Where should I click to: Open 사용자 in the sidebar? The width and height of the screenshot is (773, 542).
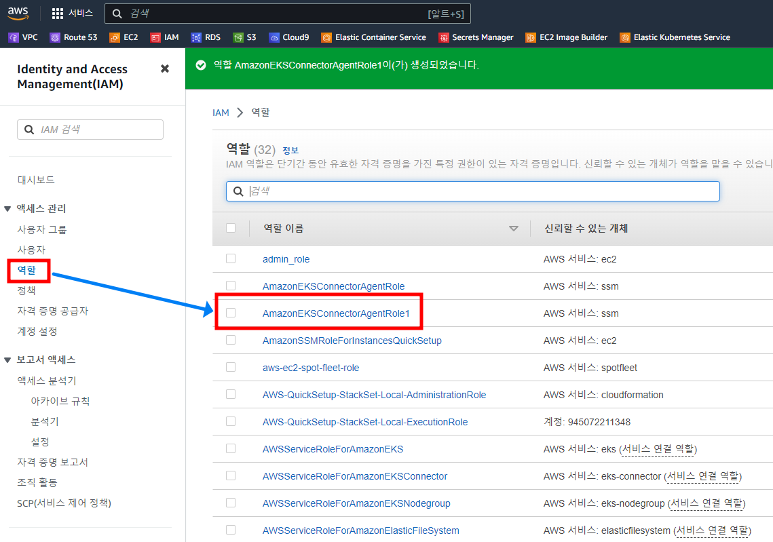pyautogui.click(x=31, y=250)
